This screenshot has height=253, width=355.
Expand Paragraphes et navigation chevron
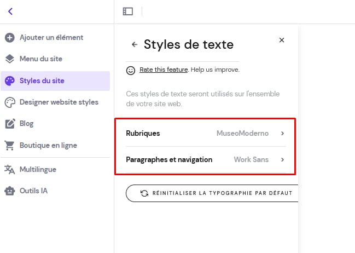point(283,160)
